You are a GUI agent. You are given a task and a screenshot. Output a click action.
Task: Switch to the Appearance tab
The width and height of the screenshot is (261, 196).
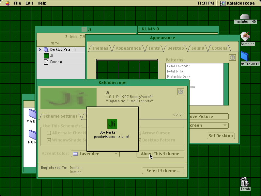128,48
